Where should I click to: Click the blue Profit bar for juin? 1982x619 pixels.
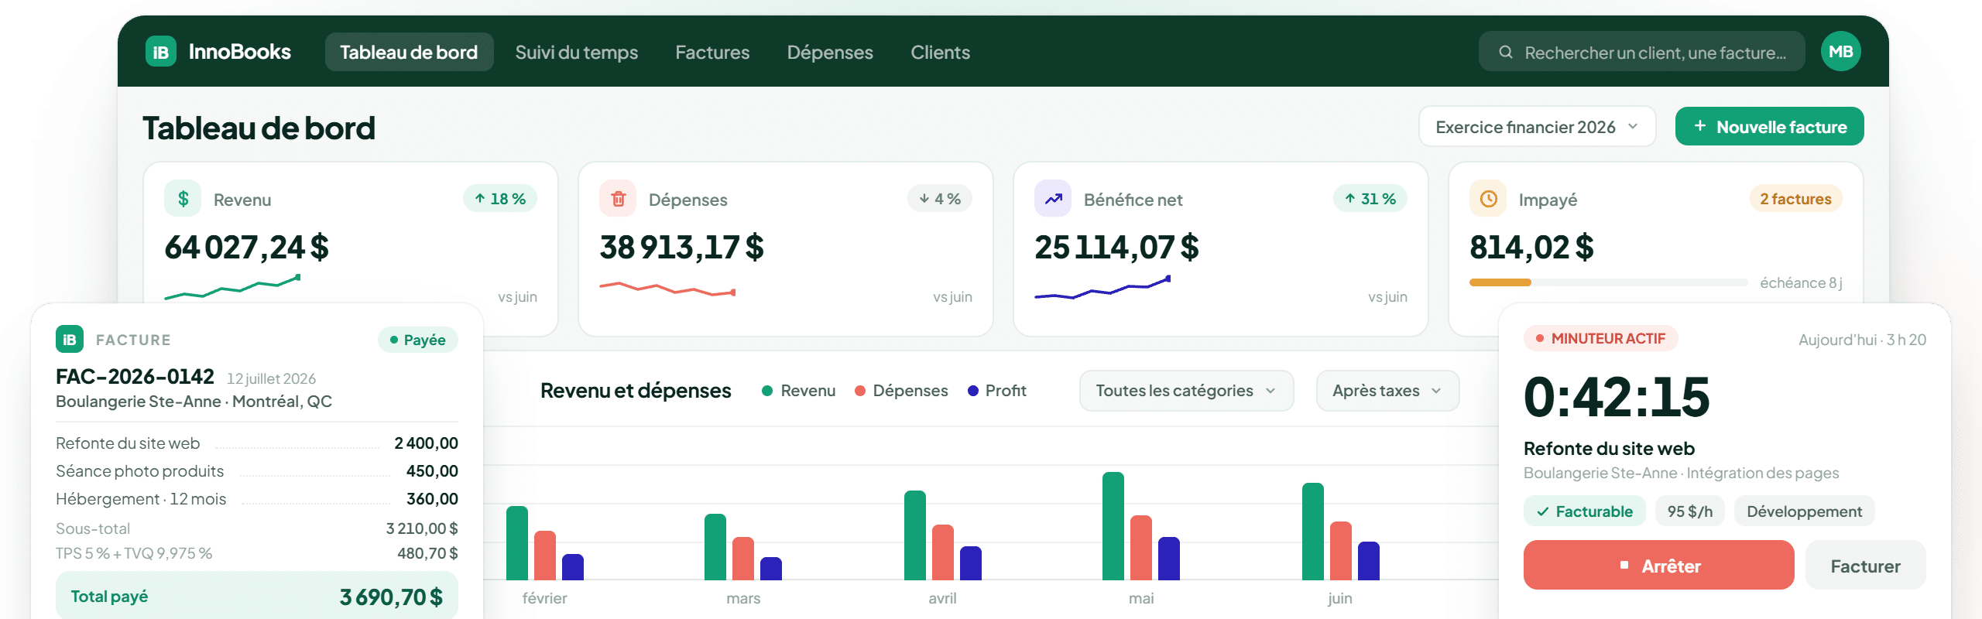point(1368,561)
